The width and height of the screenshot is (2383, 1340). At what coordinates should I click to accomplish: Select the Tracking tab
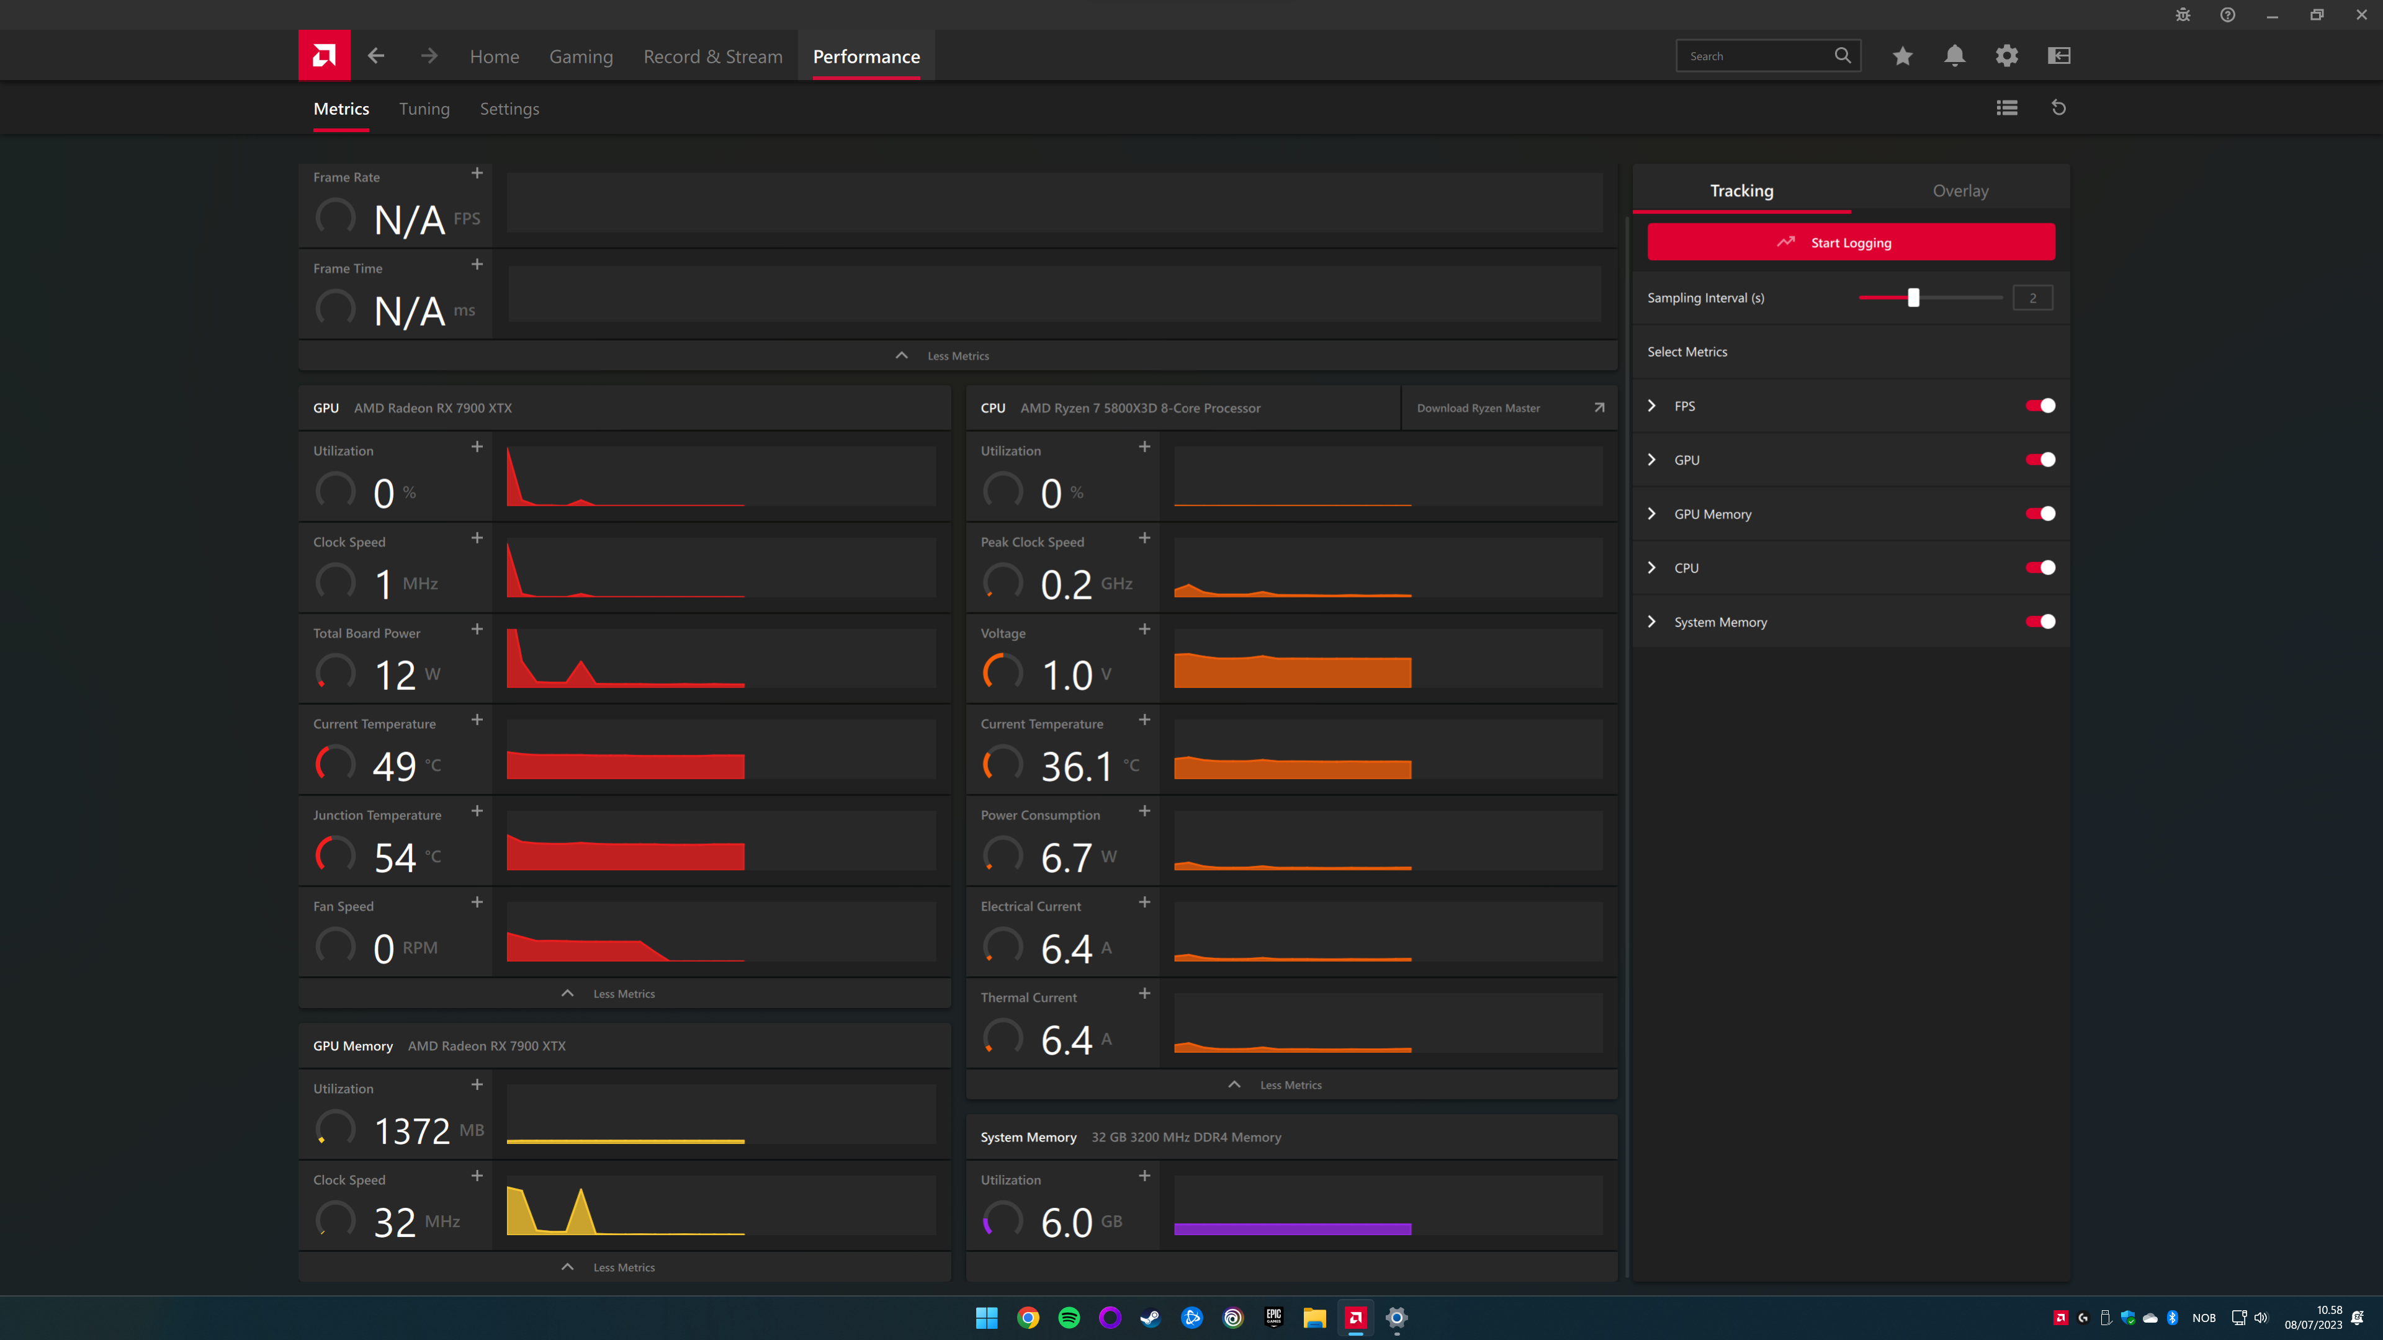pos(1742,190)
